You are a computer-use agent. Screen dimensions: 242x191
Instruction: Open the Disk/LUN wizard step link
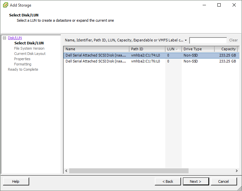15,38
